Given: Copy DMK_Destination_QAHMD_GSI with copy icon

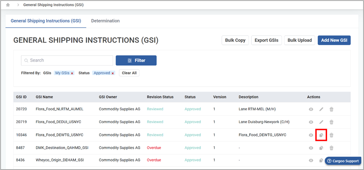Looking at the screenshot, I should tap(321, 148).
